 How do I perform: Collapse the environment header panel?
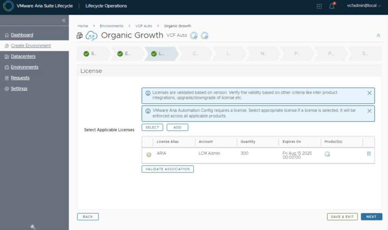[378, 36]
